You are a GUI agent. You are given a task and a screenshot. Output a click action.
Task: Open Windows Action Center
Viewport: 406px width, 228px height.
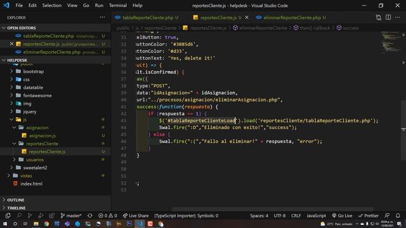pyautogui.click(x=399, y=224)
